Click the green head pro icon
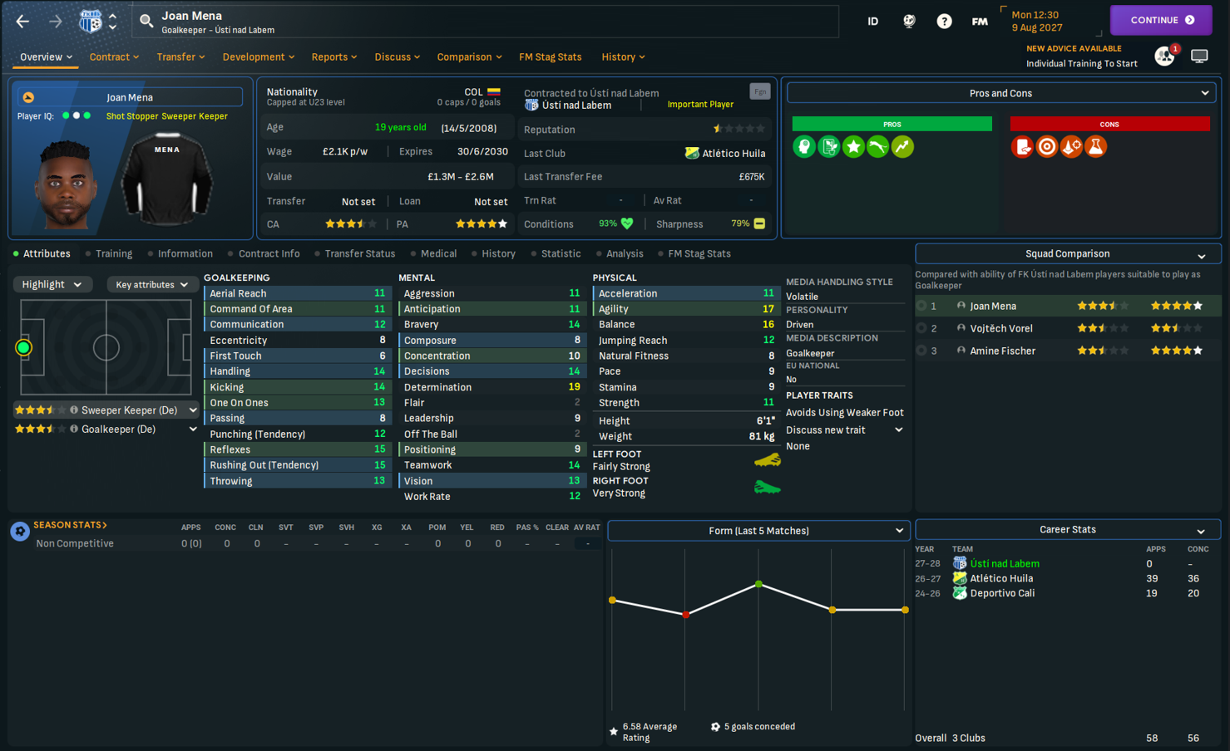1230x751 pixels. click(804, 147)
